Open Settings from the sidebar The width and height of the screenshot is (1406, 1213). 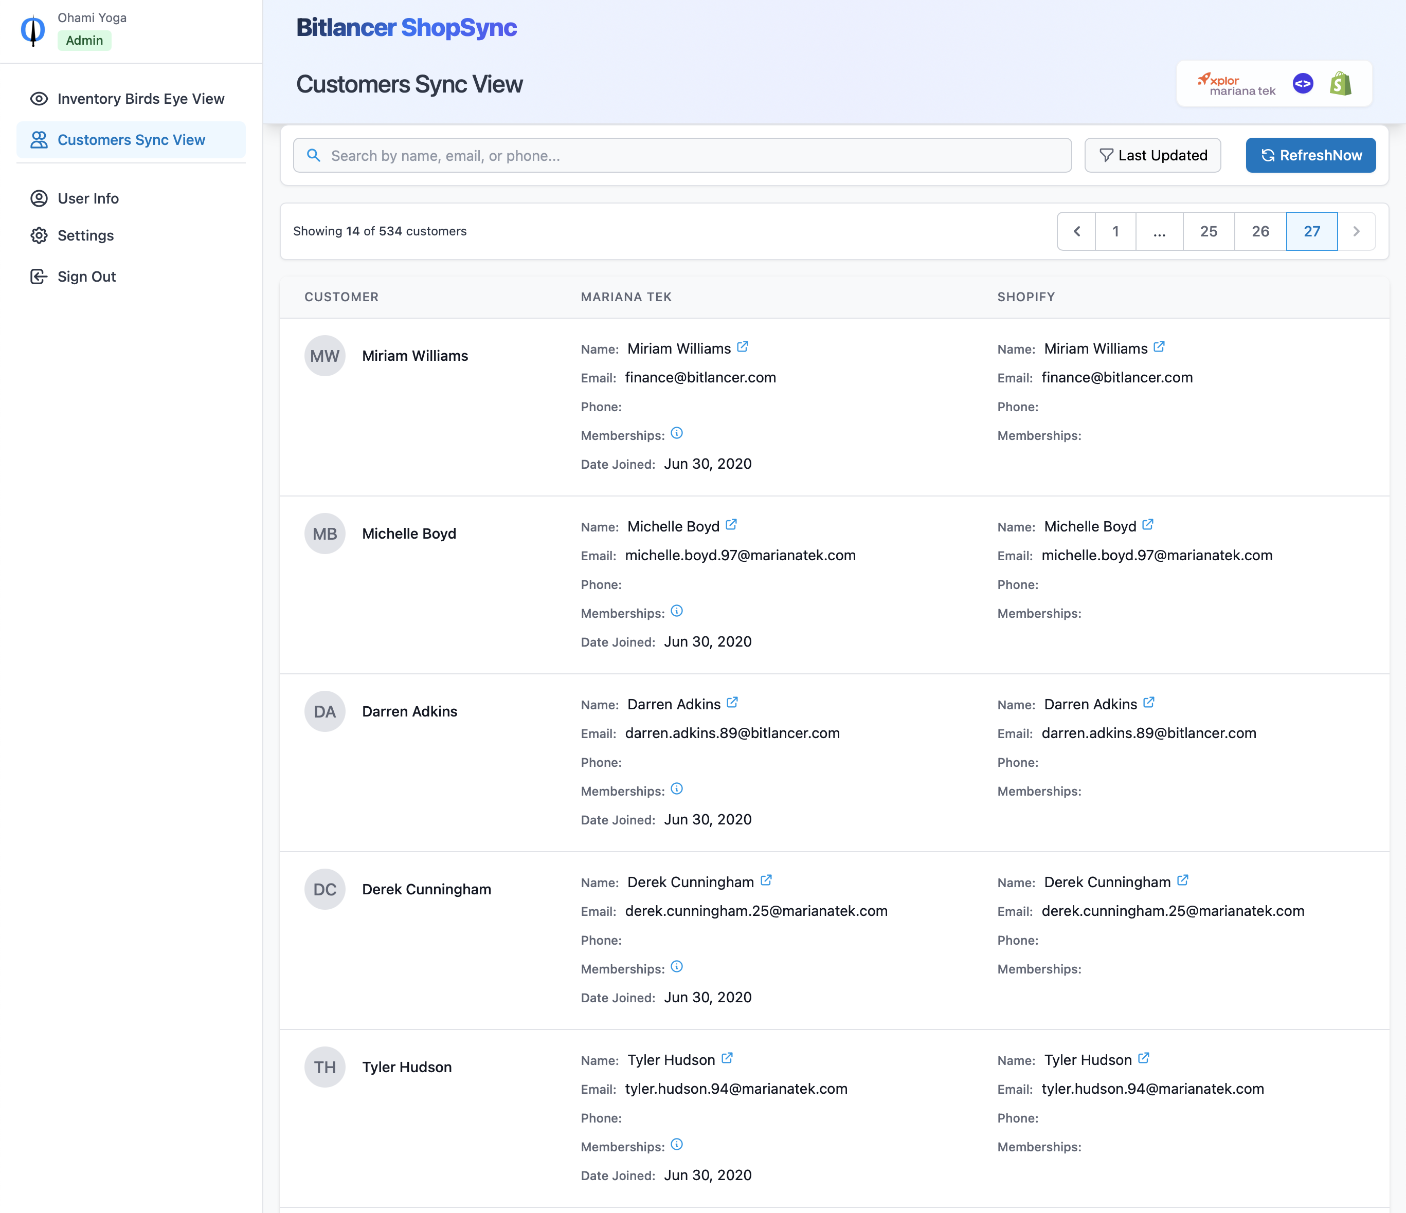pyautogui.click(x=131, y=235)
